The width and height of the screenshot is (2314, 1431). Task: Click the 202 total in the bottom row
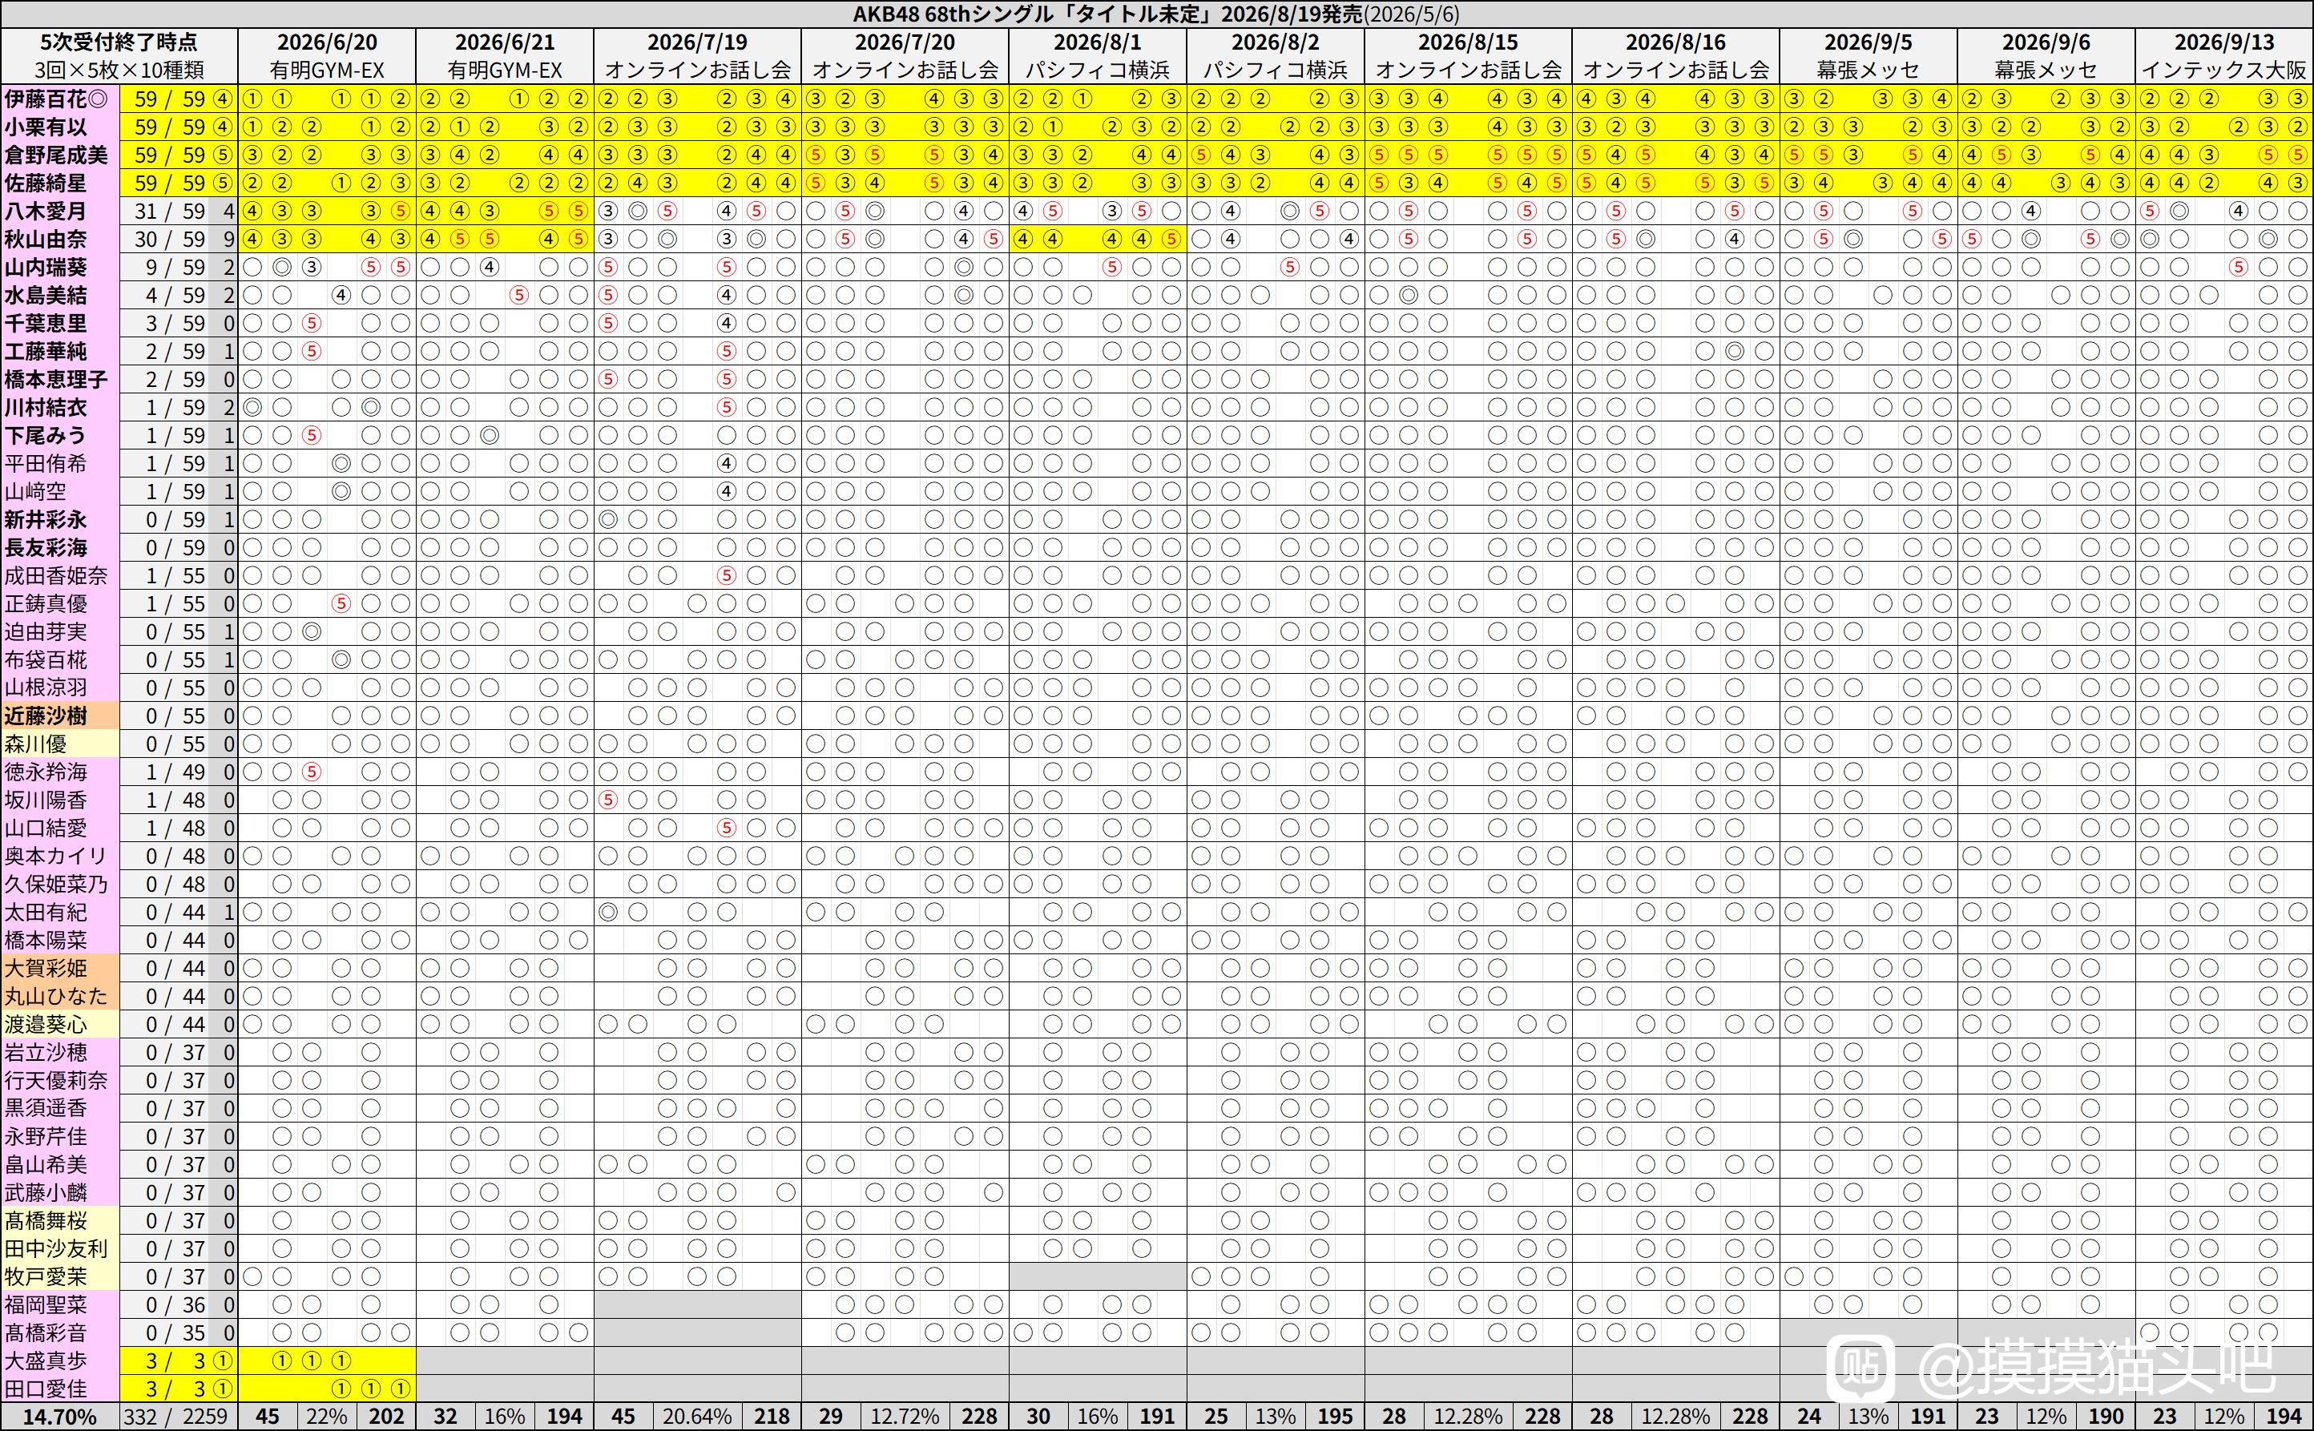pyautogui.click(x=386, y=1417)
